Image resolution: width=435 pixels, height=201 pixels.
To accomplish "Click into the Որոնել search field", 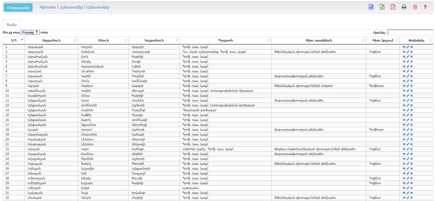I will pos(410,32).
